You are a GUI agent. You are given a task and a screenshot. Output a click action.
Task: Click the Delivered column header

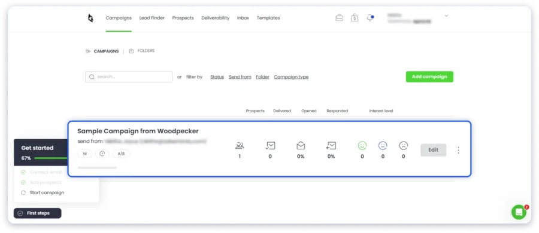pos(282,111)
